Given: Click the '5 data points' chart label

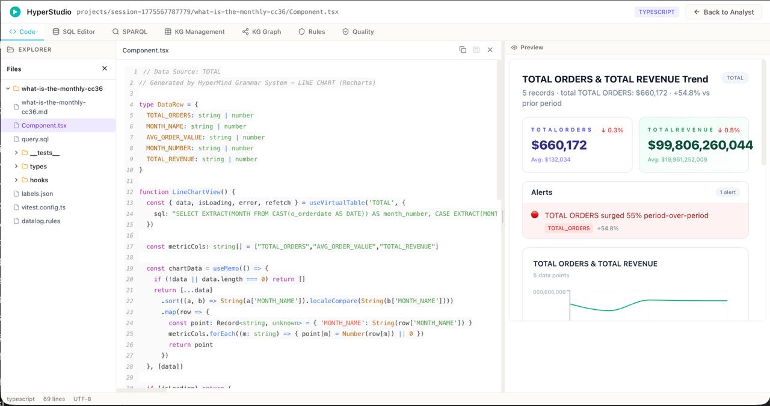Looking at the screenshot, I should (x=551, y=275).
